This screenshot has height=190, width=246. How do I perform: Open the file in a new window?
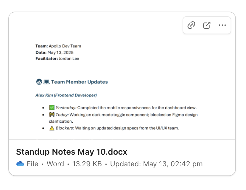click(207, 26)
